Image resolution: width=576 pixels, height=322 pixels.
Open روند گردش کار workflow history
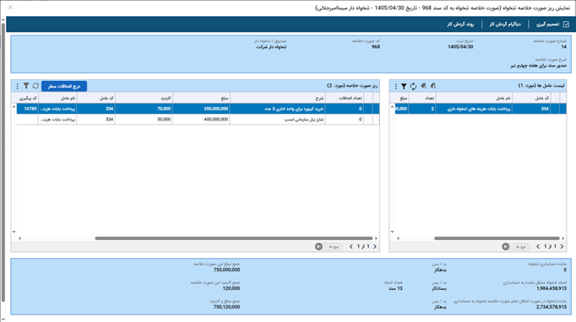click(460, 24)
